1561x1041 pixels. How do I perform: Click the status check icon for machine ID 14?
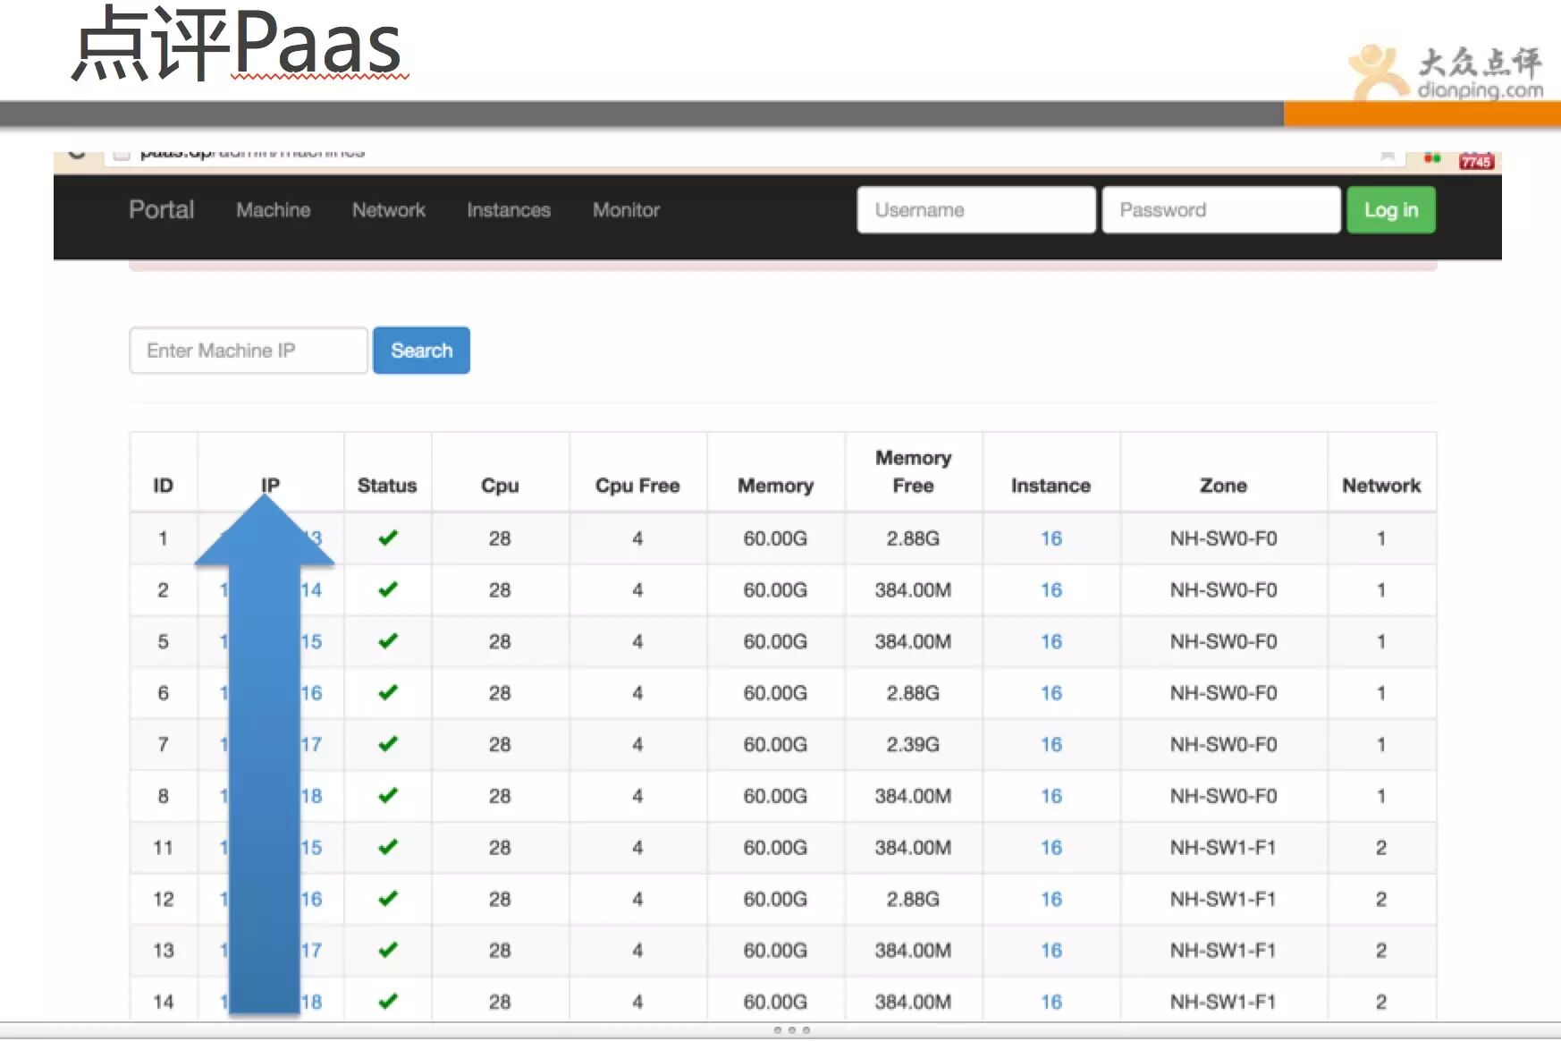[387, 1002]
